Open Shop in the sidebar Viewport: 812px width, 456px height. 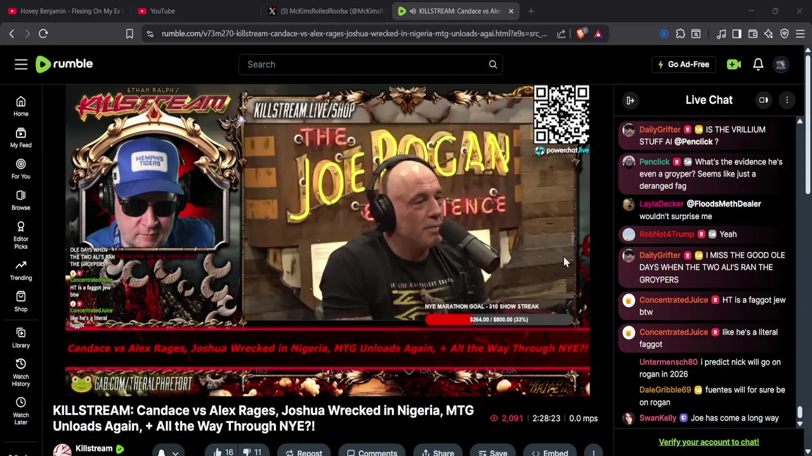click(21, 301)
